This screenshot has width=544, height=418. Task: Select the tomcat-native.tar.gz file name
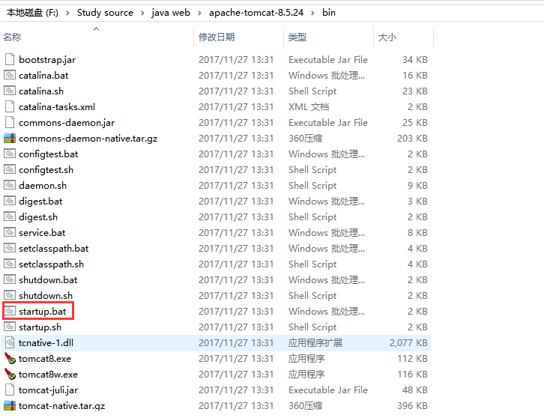pos(61,405)
